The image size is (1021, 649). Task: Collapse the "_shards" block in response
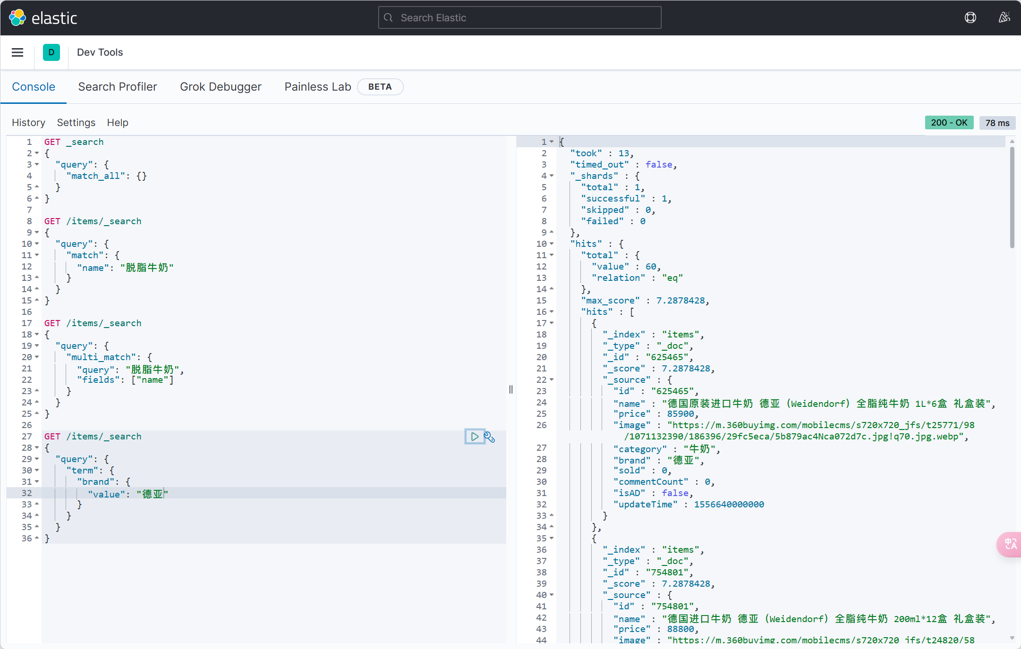pos(551,176)
